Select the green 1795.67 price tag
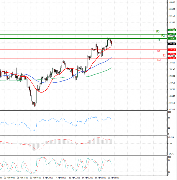177x180 pixels. [172, 39]
